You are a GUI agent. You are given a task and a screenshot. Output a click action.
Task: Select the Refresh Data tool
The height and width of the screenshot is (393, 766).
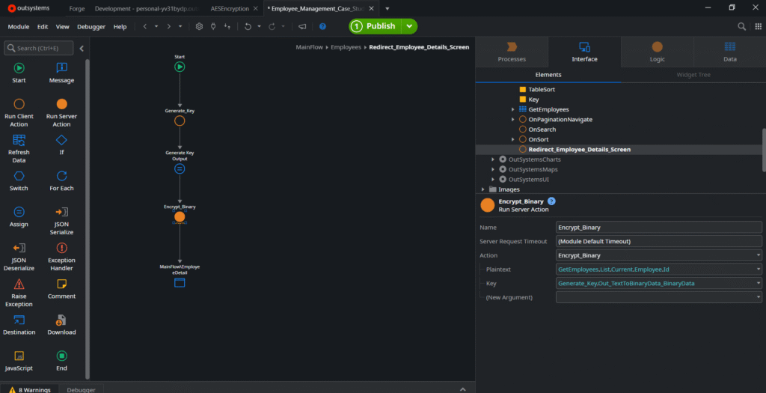[19, 149]
